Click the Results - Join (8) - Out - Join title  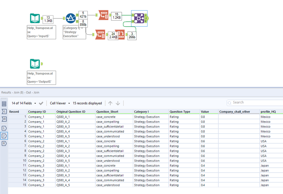point(20,92)
